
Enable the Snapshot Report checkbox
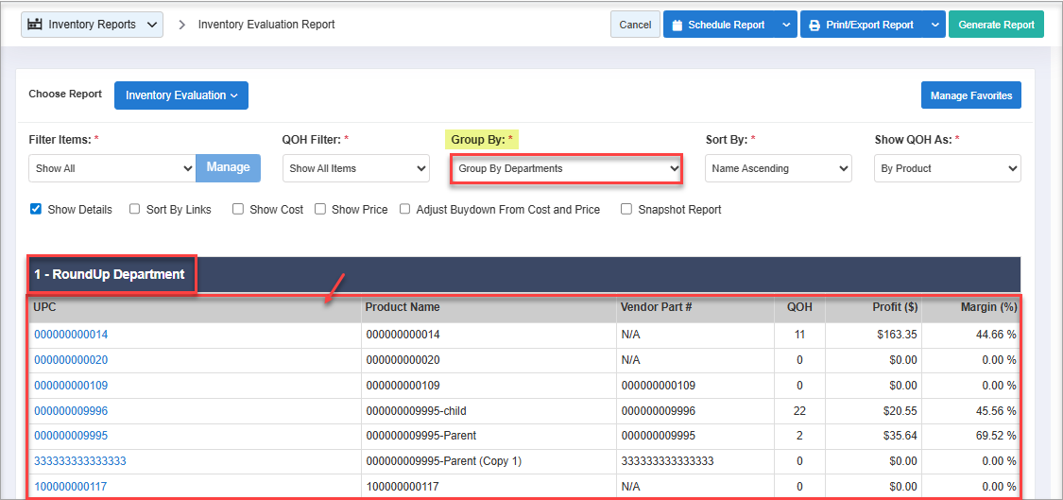coord(626,209)
